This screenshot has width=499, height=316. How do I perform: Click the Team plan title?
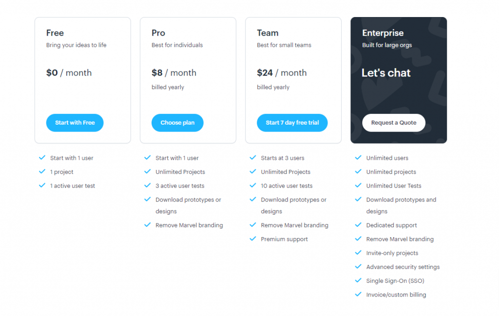268,33
